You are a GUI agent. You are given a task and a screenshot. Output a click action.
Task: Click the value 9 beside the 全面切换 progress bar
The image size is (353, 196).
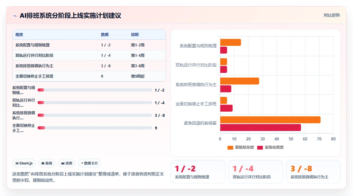(x=156, y=128)
